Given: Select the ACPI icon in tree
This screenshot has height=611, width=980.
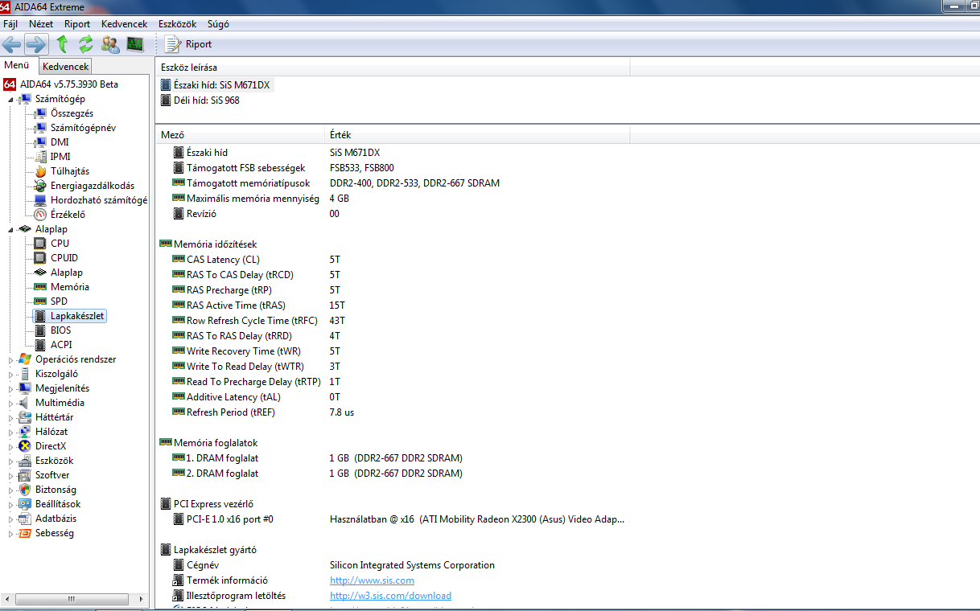Looking at the screenshot, I should pos(40,345).
